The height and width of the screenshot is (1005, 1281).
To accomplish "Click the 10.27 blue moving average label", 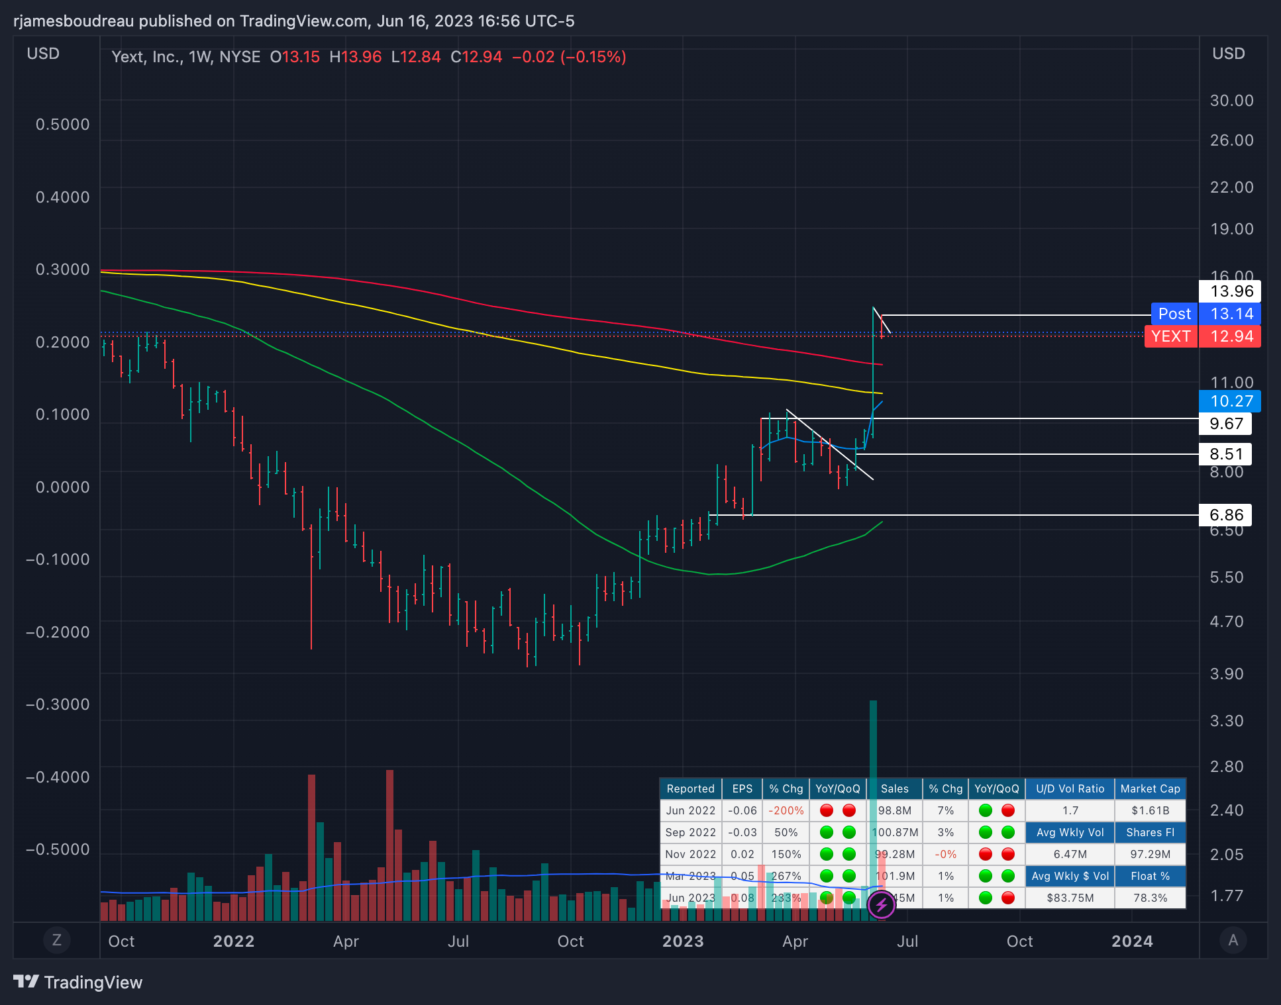I will coord(1231,401).
